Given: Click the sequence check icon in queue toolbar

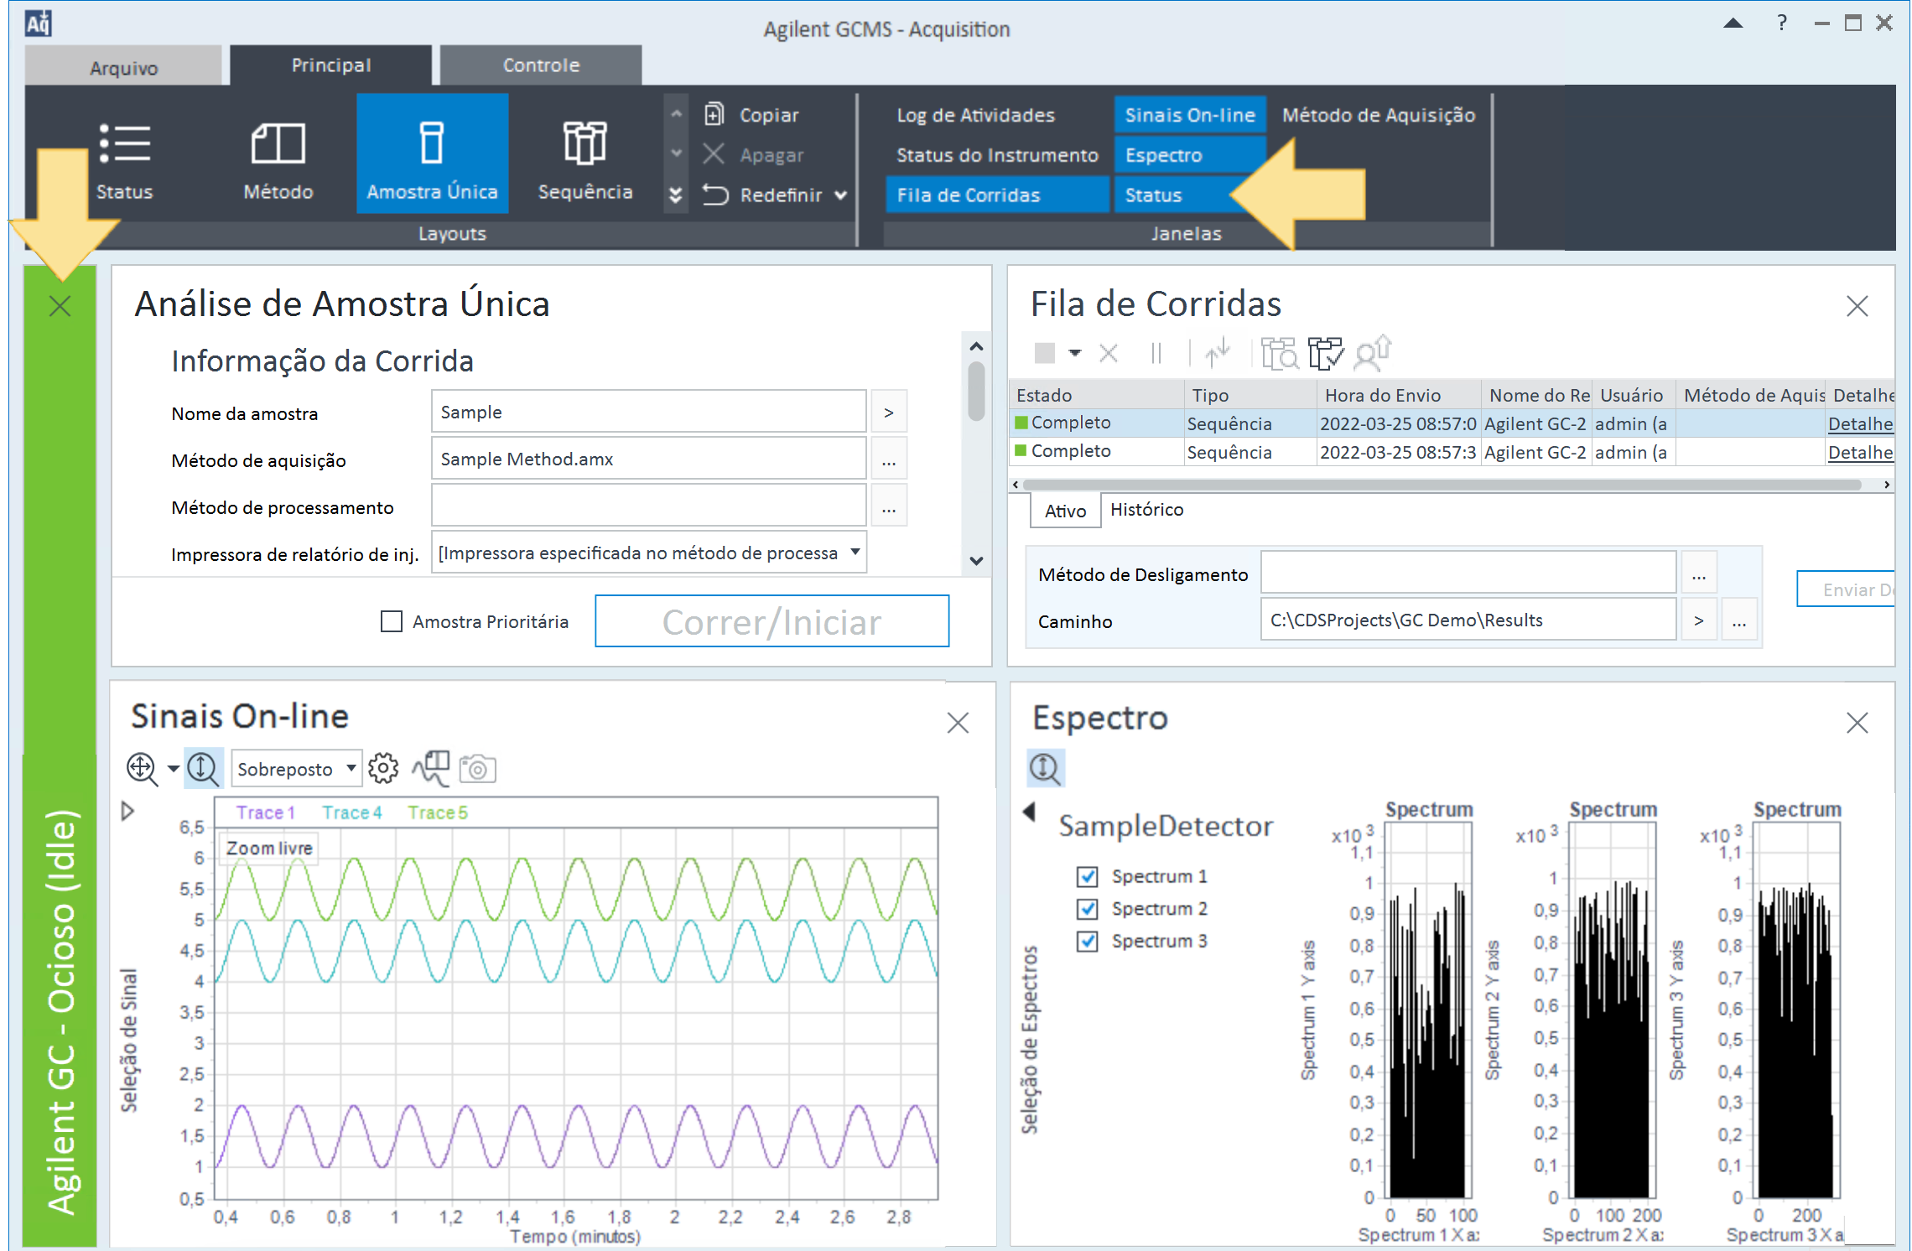Looking at the screenshot, I should tap(1326, 353).
